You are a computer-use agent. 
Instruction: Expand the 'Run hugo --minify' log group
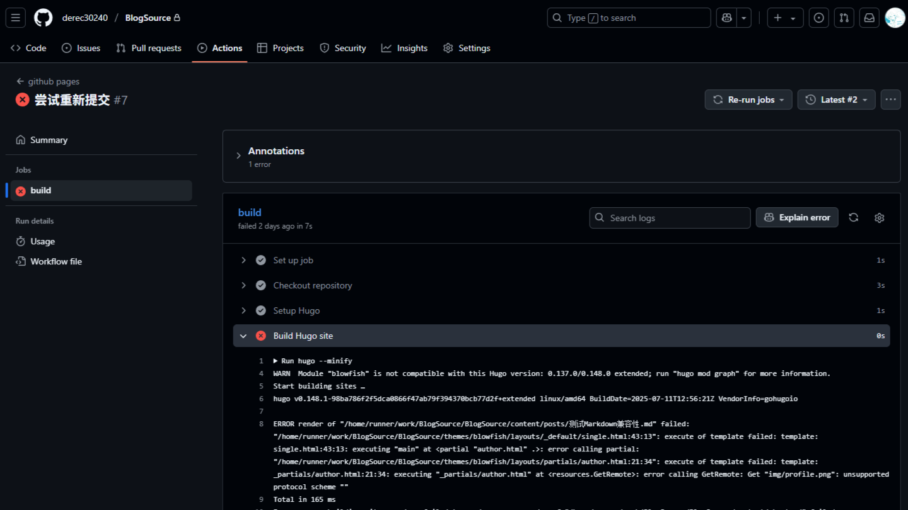pyautogui.click(x=313, y=361)
